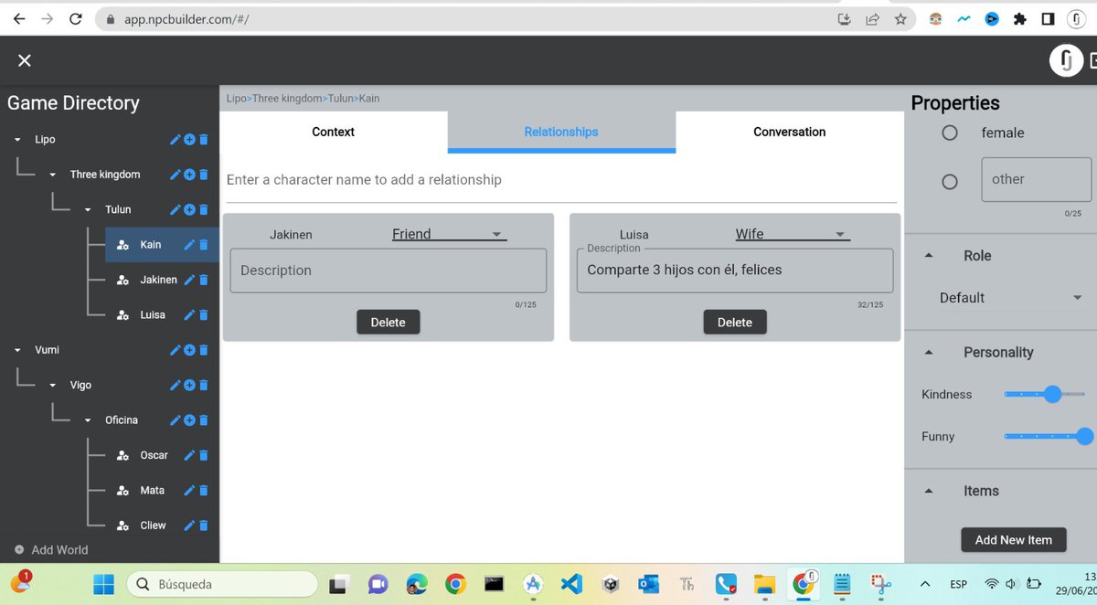Image resolution: width=1097 pixels, height=605 pixels.
Task: Select the other gender radio button
Action: pyautogui.click(x=950, y=181)
